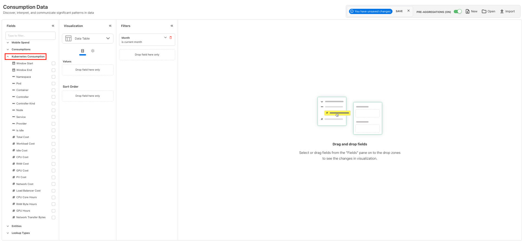Open the visualization settings gear tab
This screenshot has height=241, width=522.
[93, 51]
